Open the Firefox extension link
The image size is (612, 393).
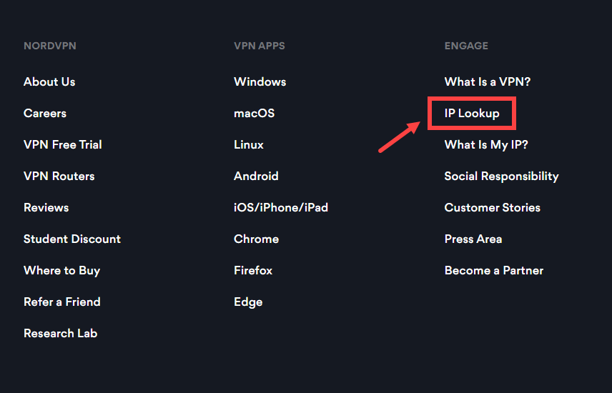click(x=253, y=271)
